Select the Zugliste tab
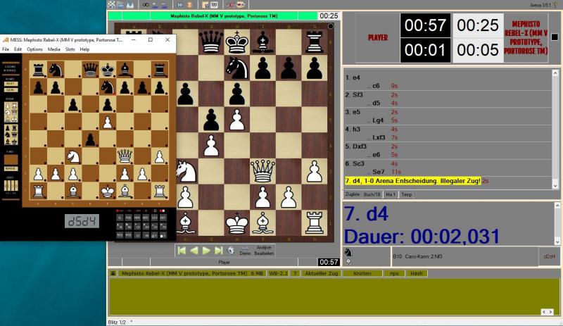Image resolution: width=563 pixels, height=326 pixels. (x=352, y=194)
